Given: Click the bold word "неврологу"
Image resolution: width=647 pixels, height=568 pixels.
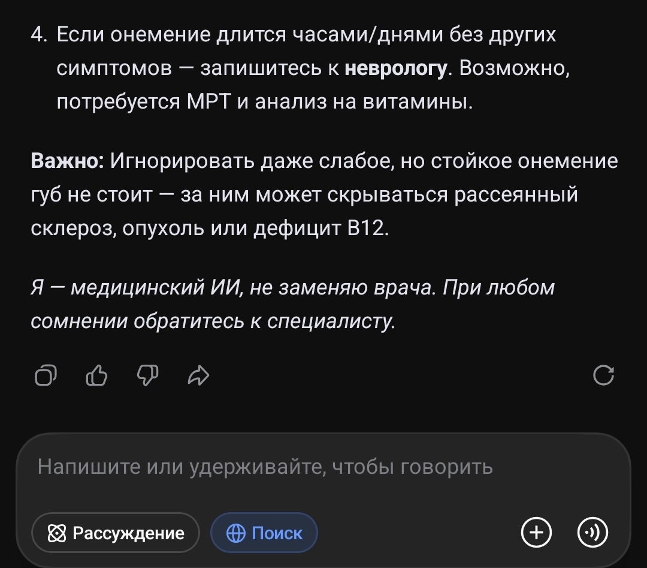Looking at the screenshot, I should click(x=395, y=69).
